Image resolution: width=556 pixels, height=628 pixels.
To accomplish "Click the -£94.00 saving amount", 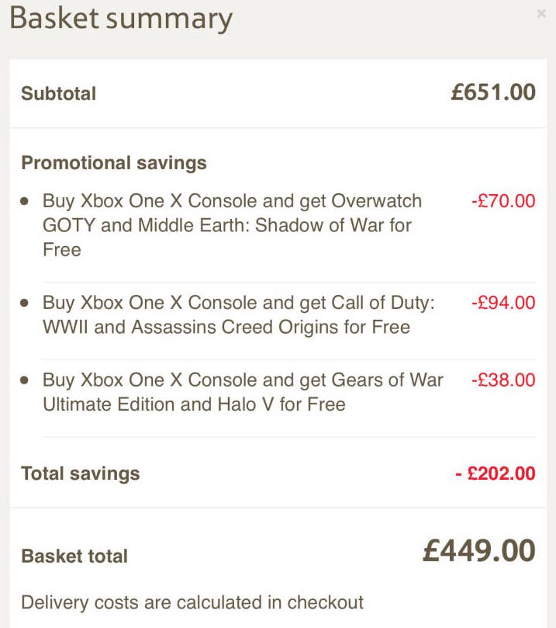I will [x=502, y=303].
